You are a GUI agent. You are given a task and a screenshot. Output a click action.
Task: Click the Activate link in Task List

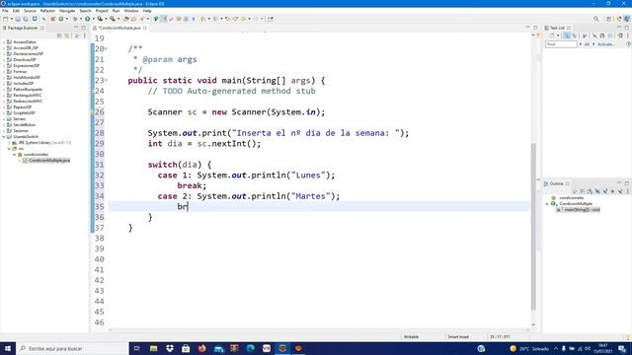[x=605, y=44]
